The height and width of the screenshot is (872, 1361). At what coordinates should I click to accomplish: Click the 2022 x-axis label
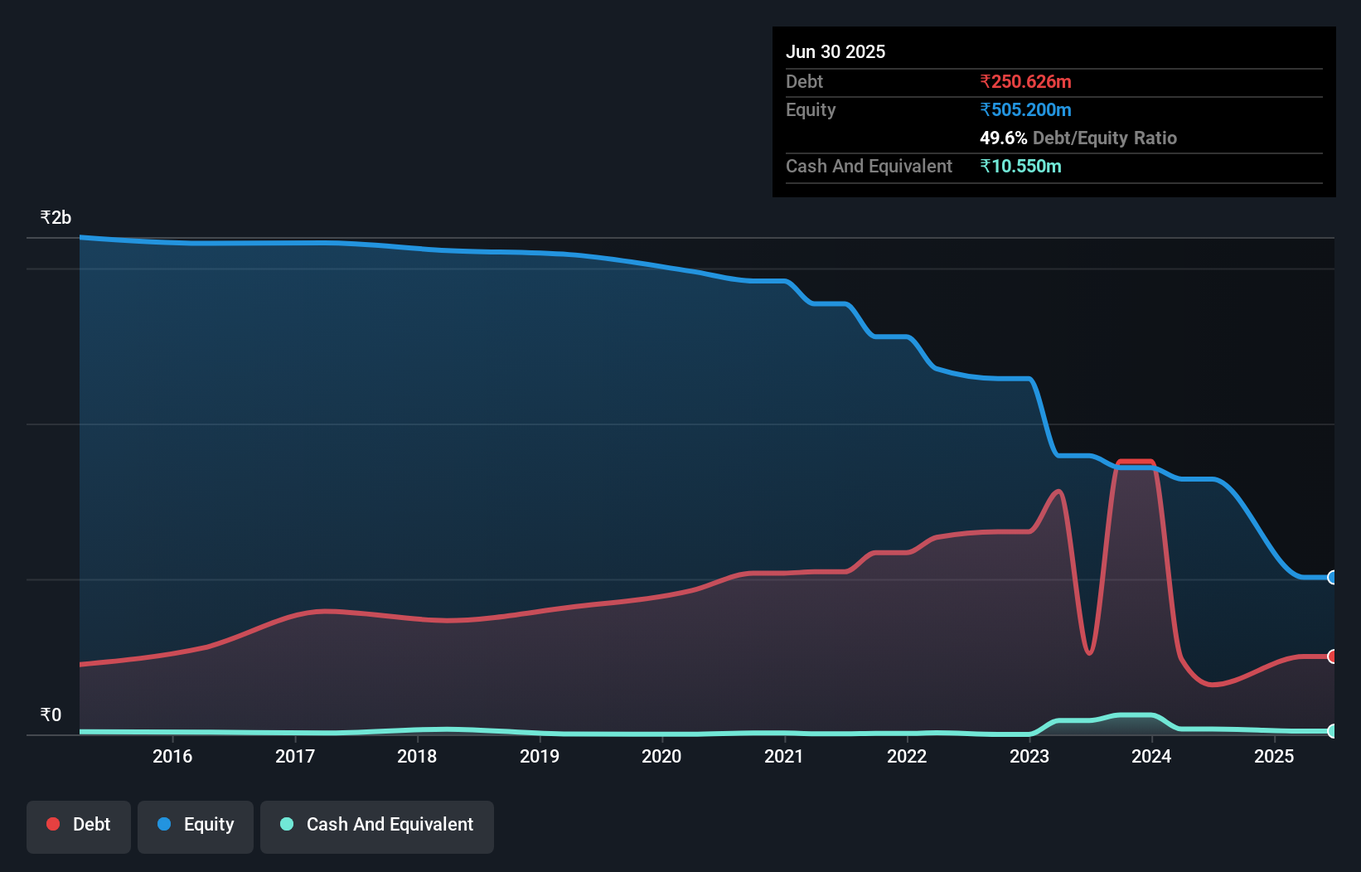pos(907,756)
